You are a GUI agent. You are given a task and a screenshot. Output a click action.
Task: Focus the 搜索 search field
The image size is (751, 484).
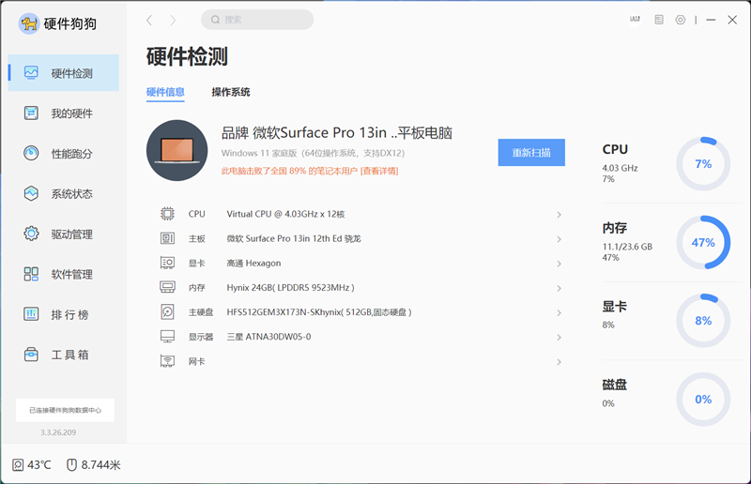click(257, 20)
